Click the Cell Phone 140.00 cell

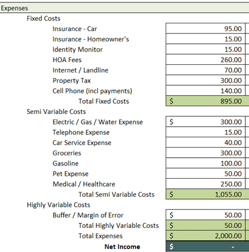206,91
